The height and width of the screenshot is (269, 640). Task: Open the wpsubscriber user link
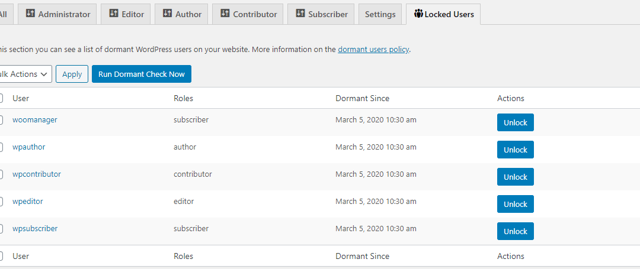[x=35, y=228]
